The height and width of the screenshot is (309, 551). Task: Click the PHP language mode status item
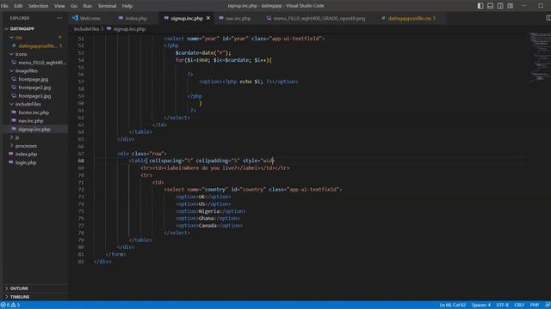pos(535,305)
